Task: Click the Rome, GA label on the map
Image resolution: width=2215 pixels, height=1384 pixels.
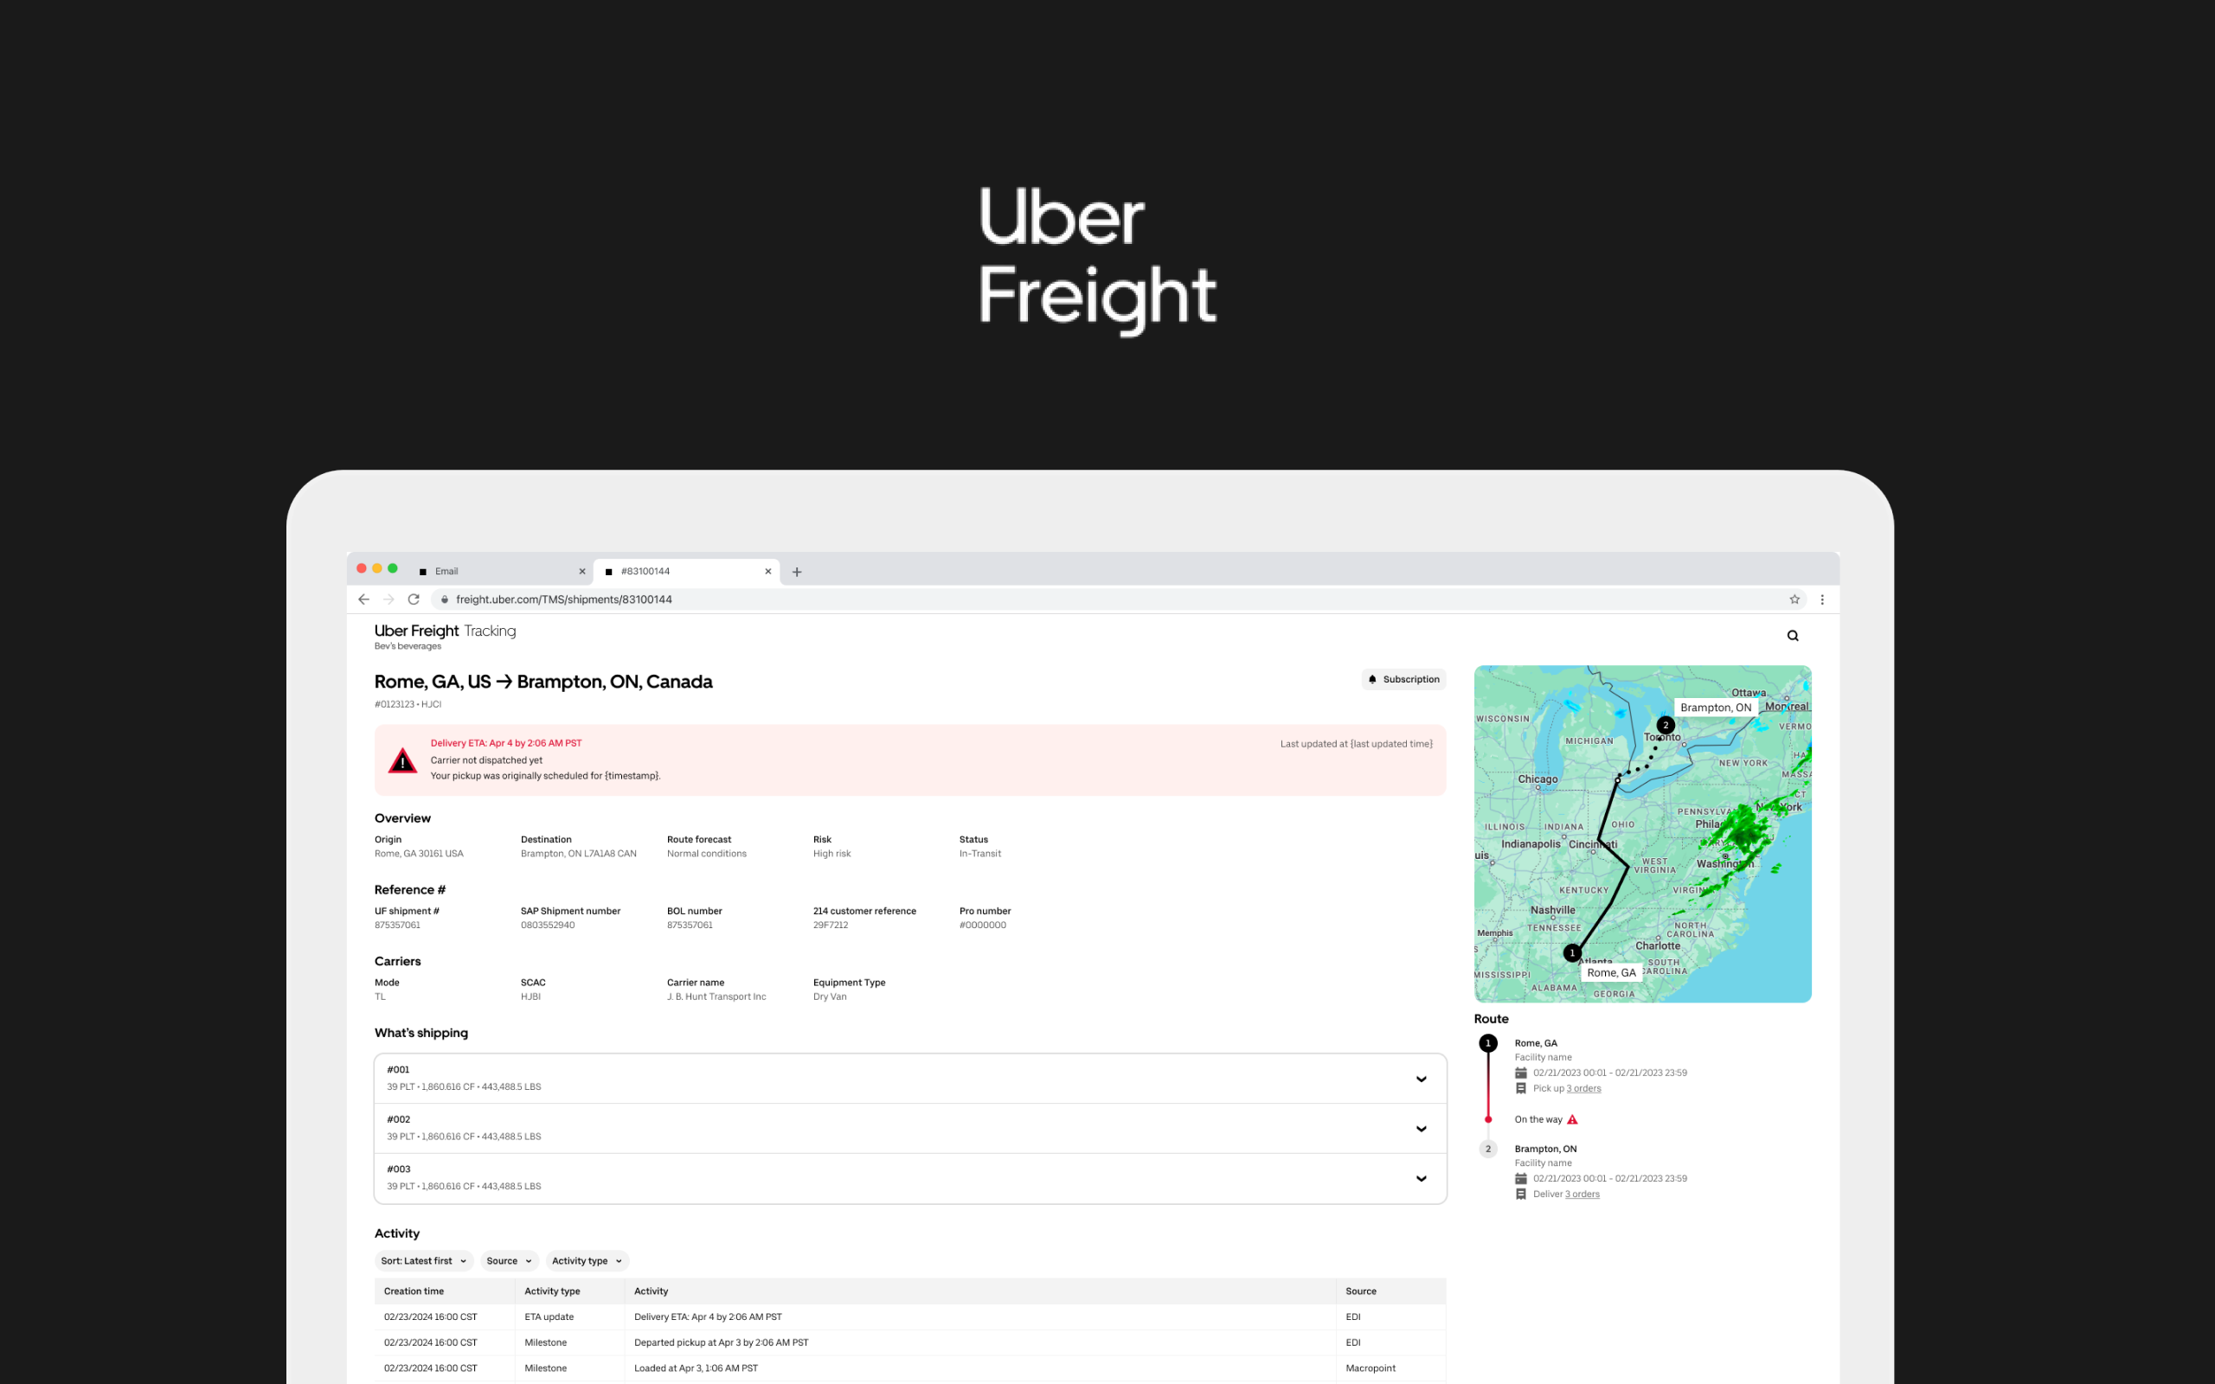Action: [x=1611, y=973]
